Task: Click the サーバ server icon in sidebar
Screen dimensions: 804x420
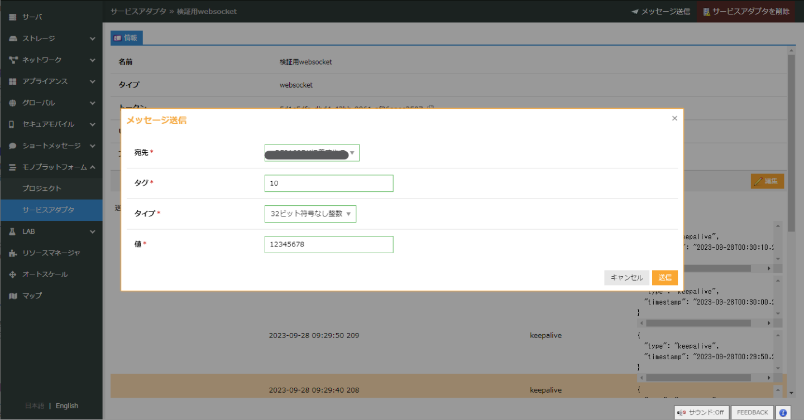Action: tap(13, 17)
